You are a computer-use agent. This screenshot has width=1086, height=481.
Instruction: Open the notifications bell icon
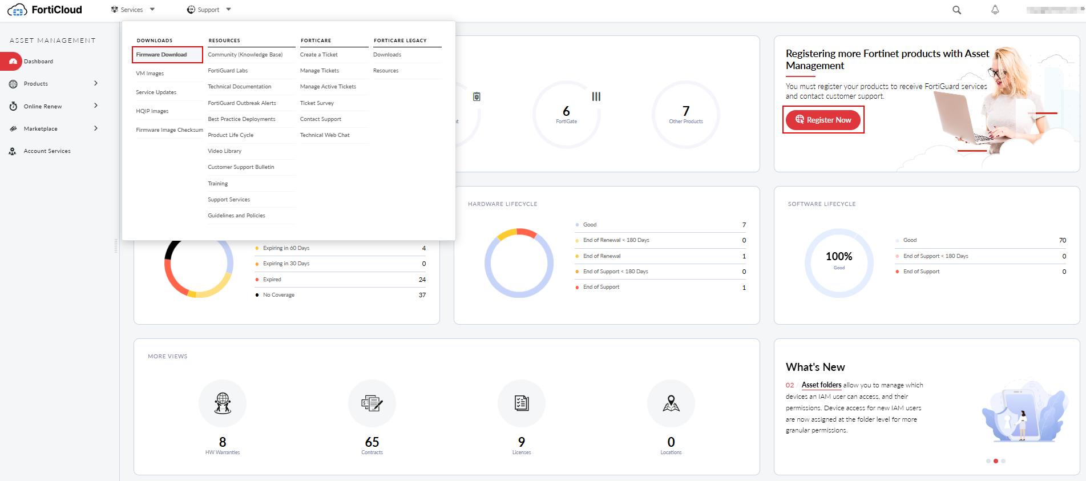pos(995,10)
